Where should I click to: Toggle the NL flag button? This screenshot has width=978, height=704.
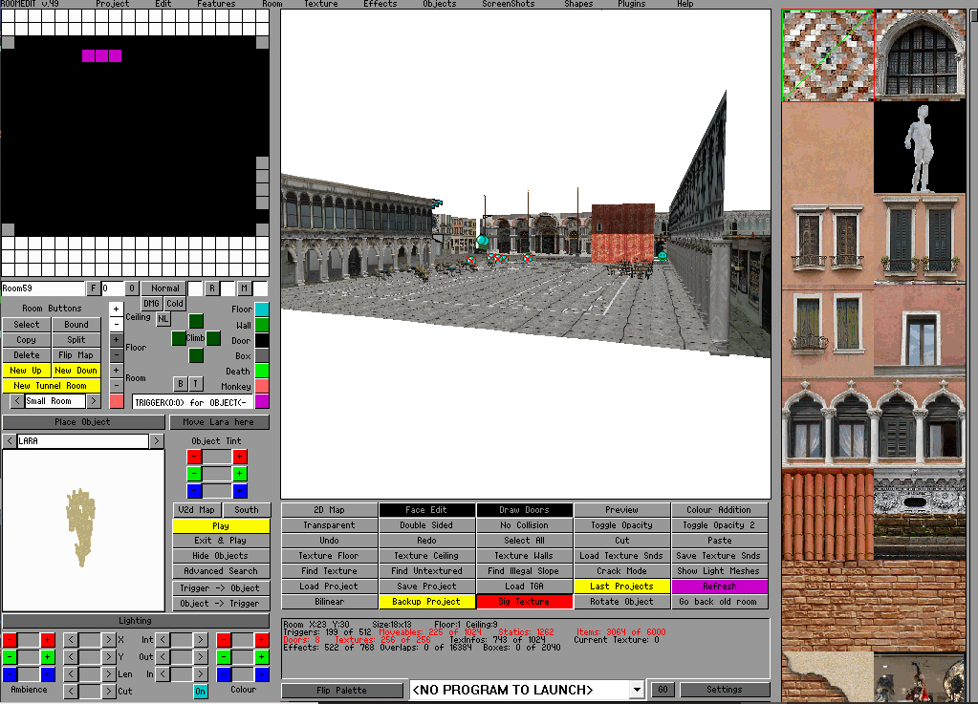click(163, 318)
